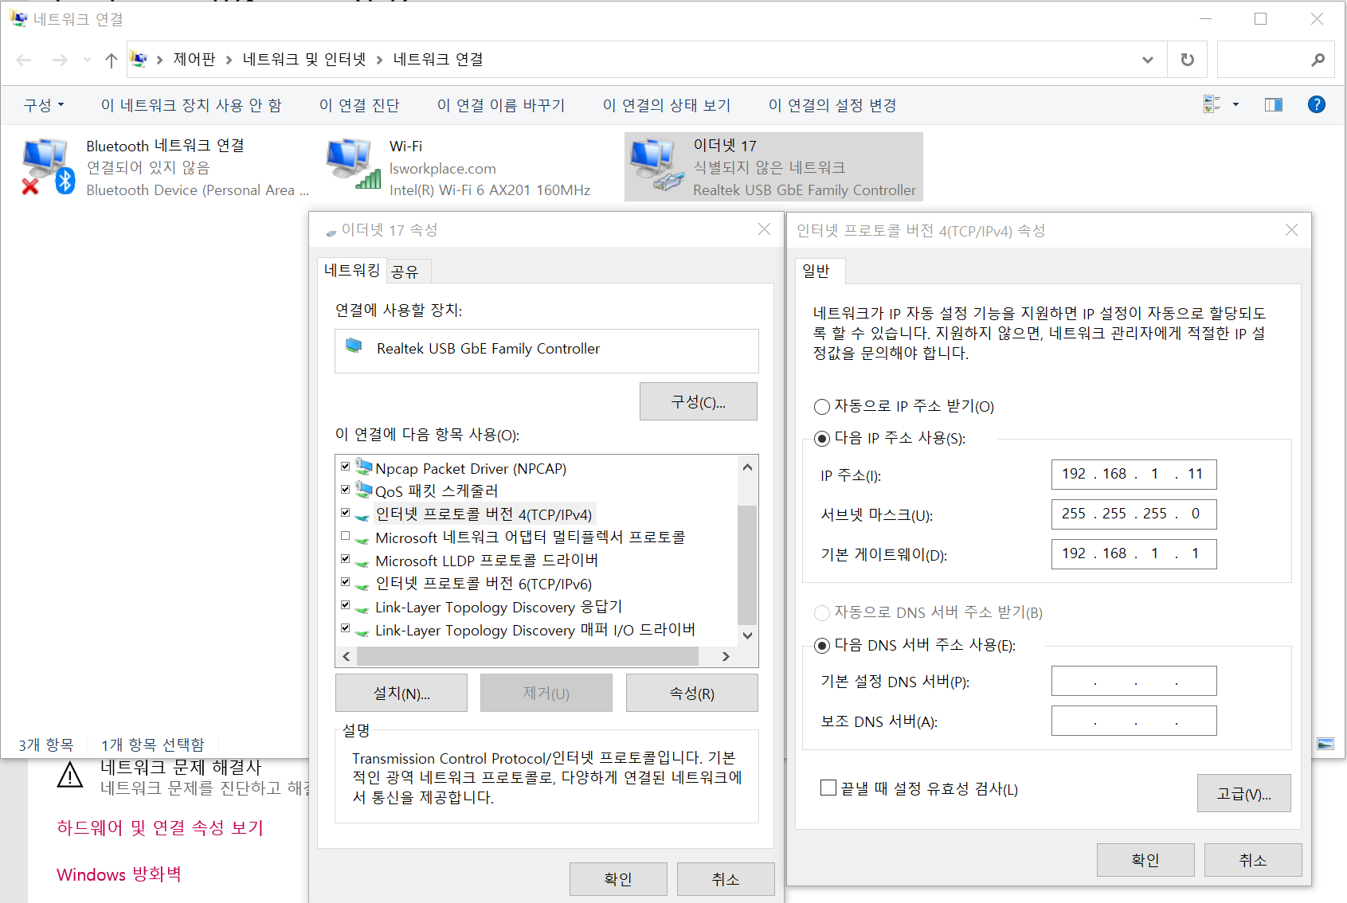Select 자동으로 IP 주소 받기 radio button
The height and width of the screenshot is (903, 1347).
[x=821, y=406]
